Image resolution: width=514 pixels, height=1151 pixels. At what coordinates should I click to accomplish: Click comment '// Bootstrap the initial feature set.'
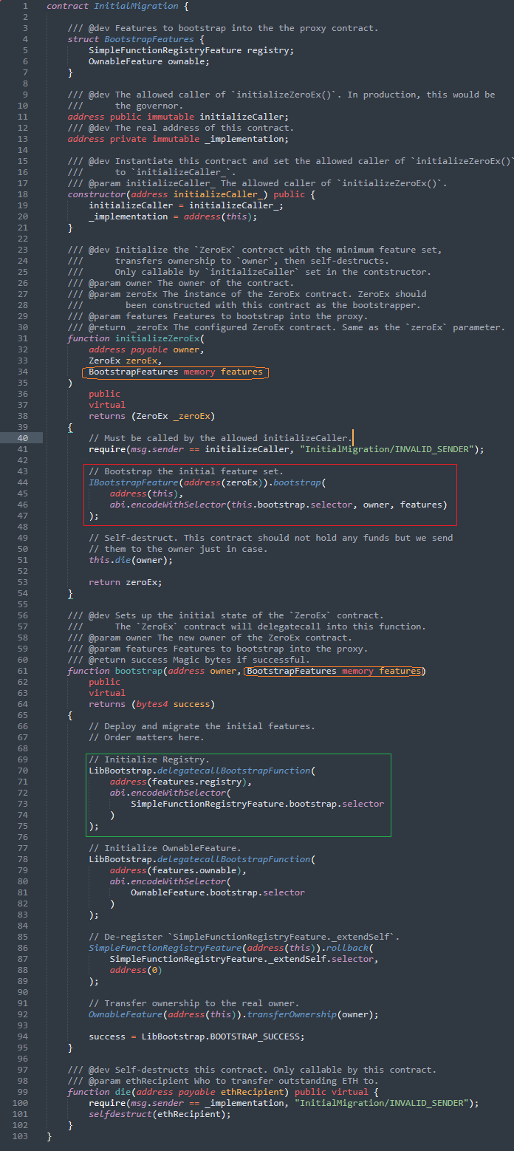(x=186, y=471)
